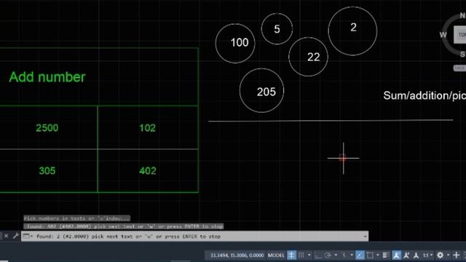Click annotation monitor plus icon

point(457,255)
